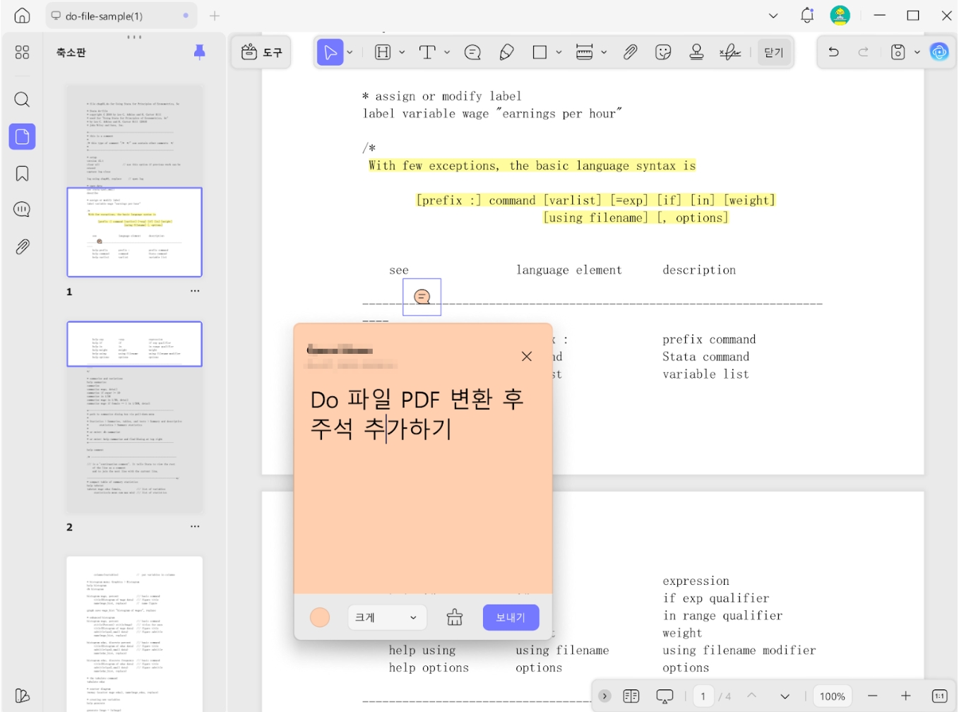Select the paperclip file attachment tool
Viewport: 959px width, 712px height.
click(630, 52)
